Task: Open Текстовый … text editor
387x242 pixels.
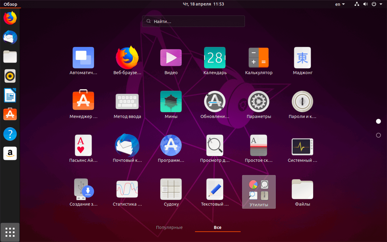Action: (215, 192)
